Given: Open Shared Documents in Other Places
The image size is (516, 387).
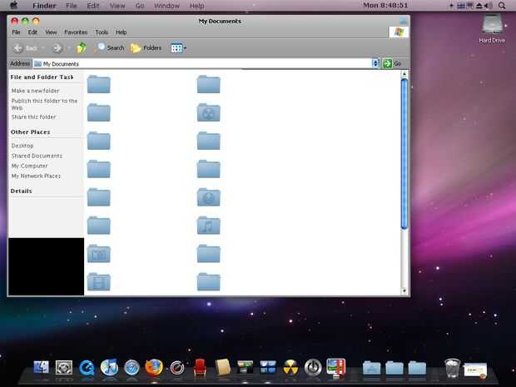Looking at the screenshot, I should pos(37,156).
